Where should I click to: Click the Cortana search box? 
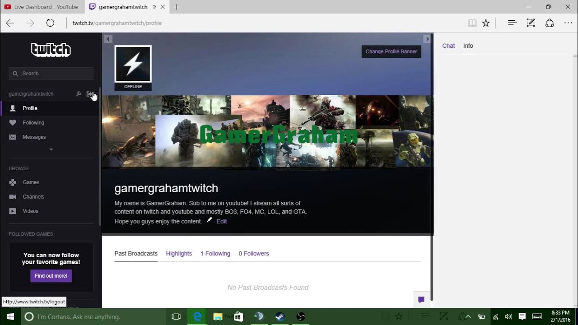coord(94,316)
